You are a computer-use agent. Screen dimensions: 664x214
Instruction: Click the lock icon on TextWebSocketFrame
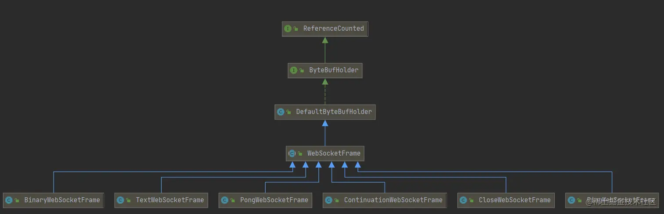pos(129,200)
